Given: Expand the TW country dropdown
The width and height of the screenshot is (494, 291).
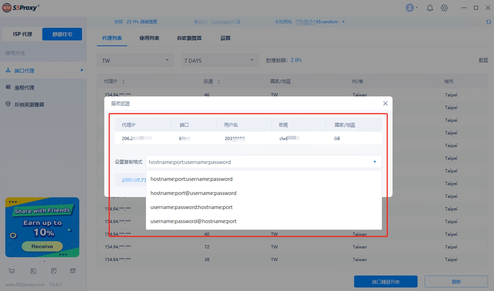Looking at the screenshot, I should [135, 61].
